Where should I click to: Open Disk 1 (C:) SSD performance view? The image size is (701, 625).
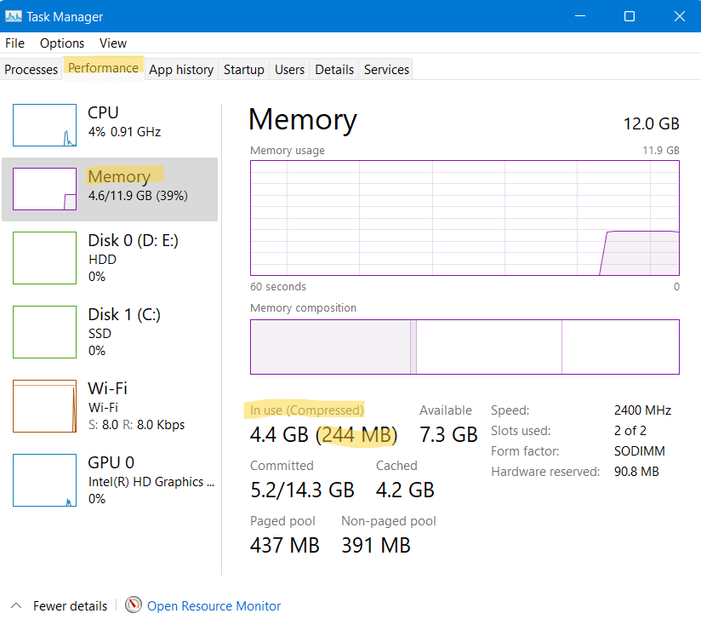point(44,332)
